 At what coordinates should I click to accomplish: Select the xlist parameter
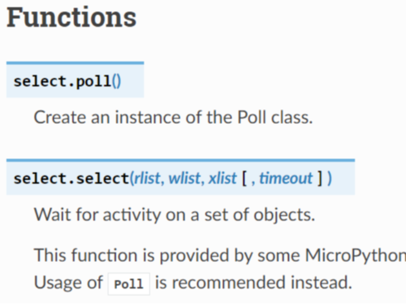pyautogui.click(x=222, y=178)
